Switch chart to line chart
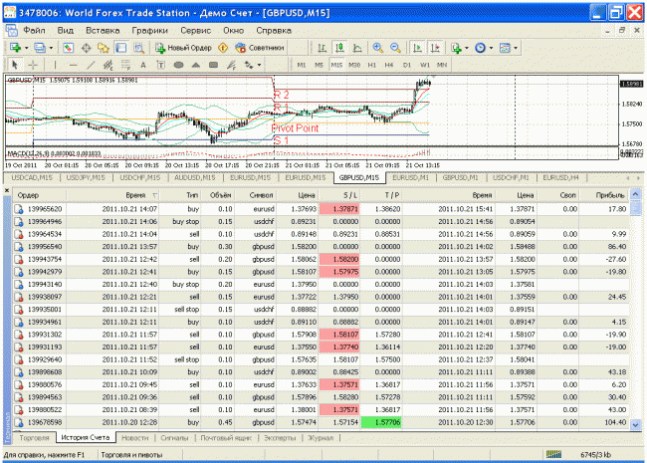Image resolution: width=647 pixels, height=463 pixels. coord(357,48)
